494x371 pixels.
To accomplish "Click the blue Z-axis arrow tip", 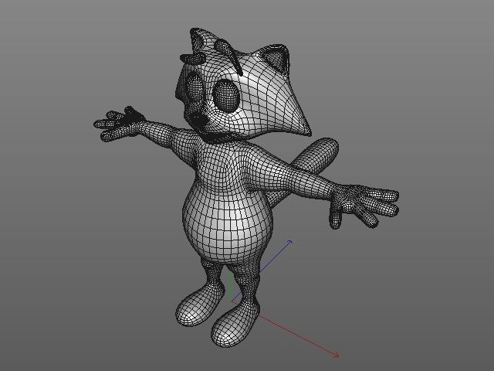I will tap(290, 242).
